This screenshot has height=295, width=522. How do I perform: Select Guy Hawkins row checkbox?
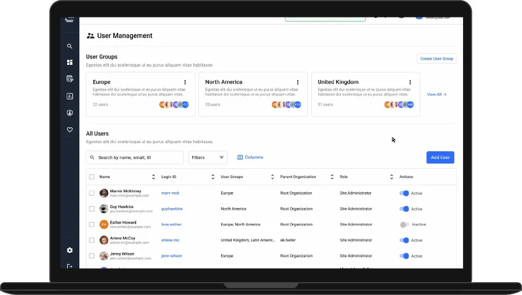pos(92,209)
